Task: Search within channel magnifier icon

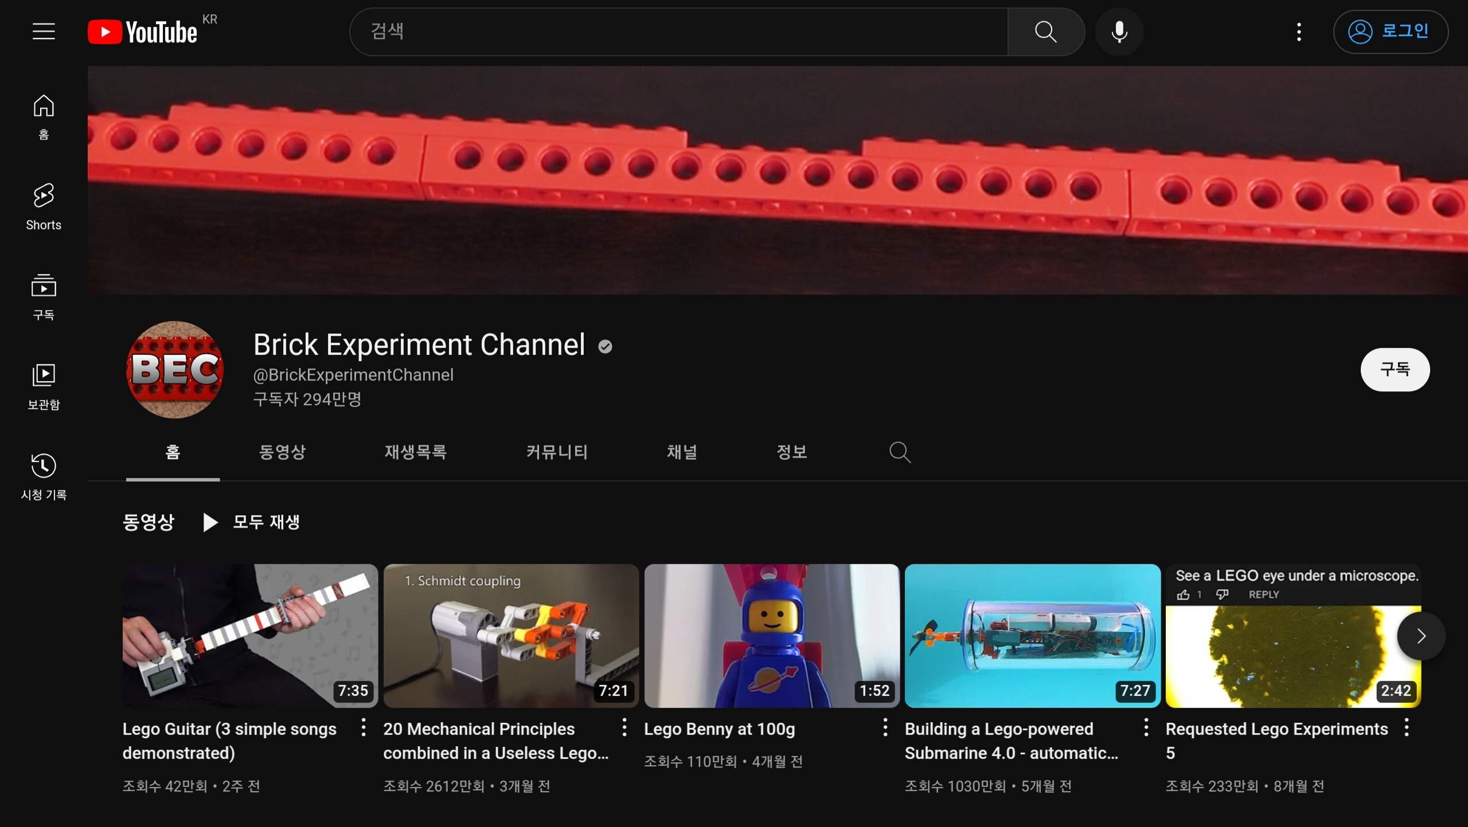Action: 900,452
